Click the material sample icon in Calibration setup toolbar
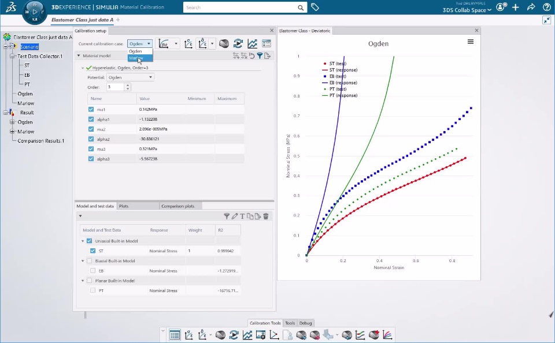 (224, 44)
